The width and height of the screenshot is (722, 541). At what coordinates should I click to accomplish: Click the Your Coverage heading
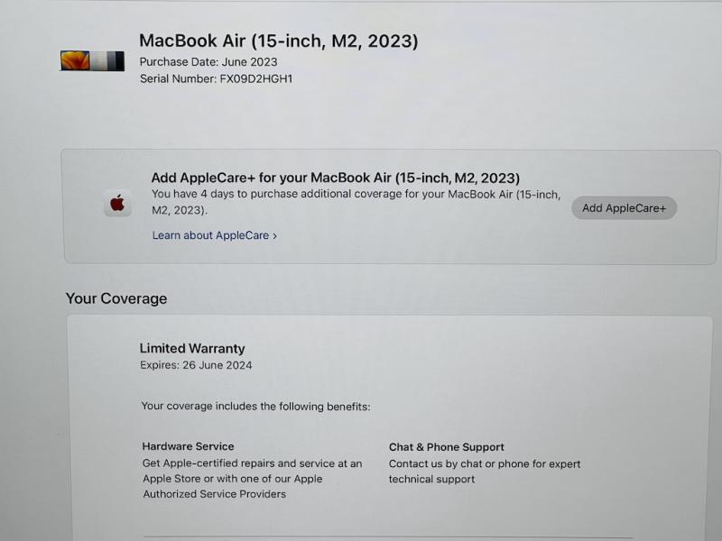[116, 298]
